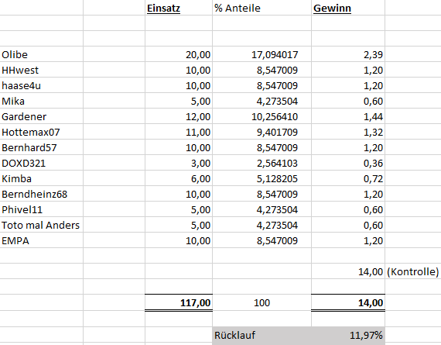Click the grey Rücklauf label cell
Viewport: 441px width, 345px height.
click(262, 335)
